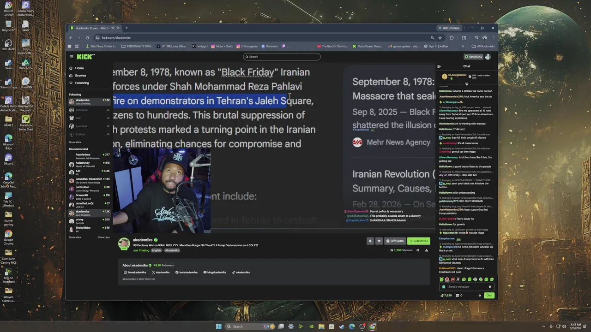Screen dimensions: 591x332
Task: Open the iamakademiks Instagram link
Action: 135,273
